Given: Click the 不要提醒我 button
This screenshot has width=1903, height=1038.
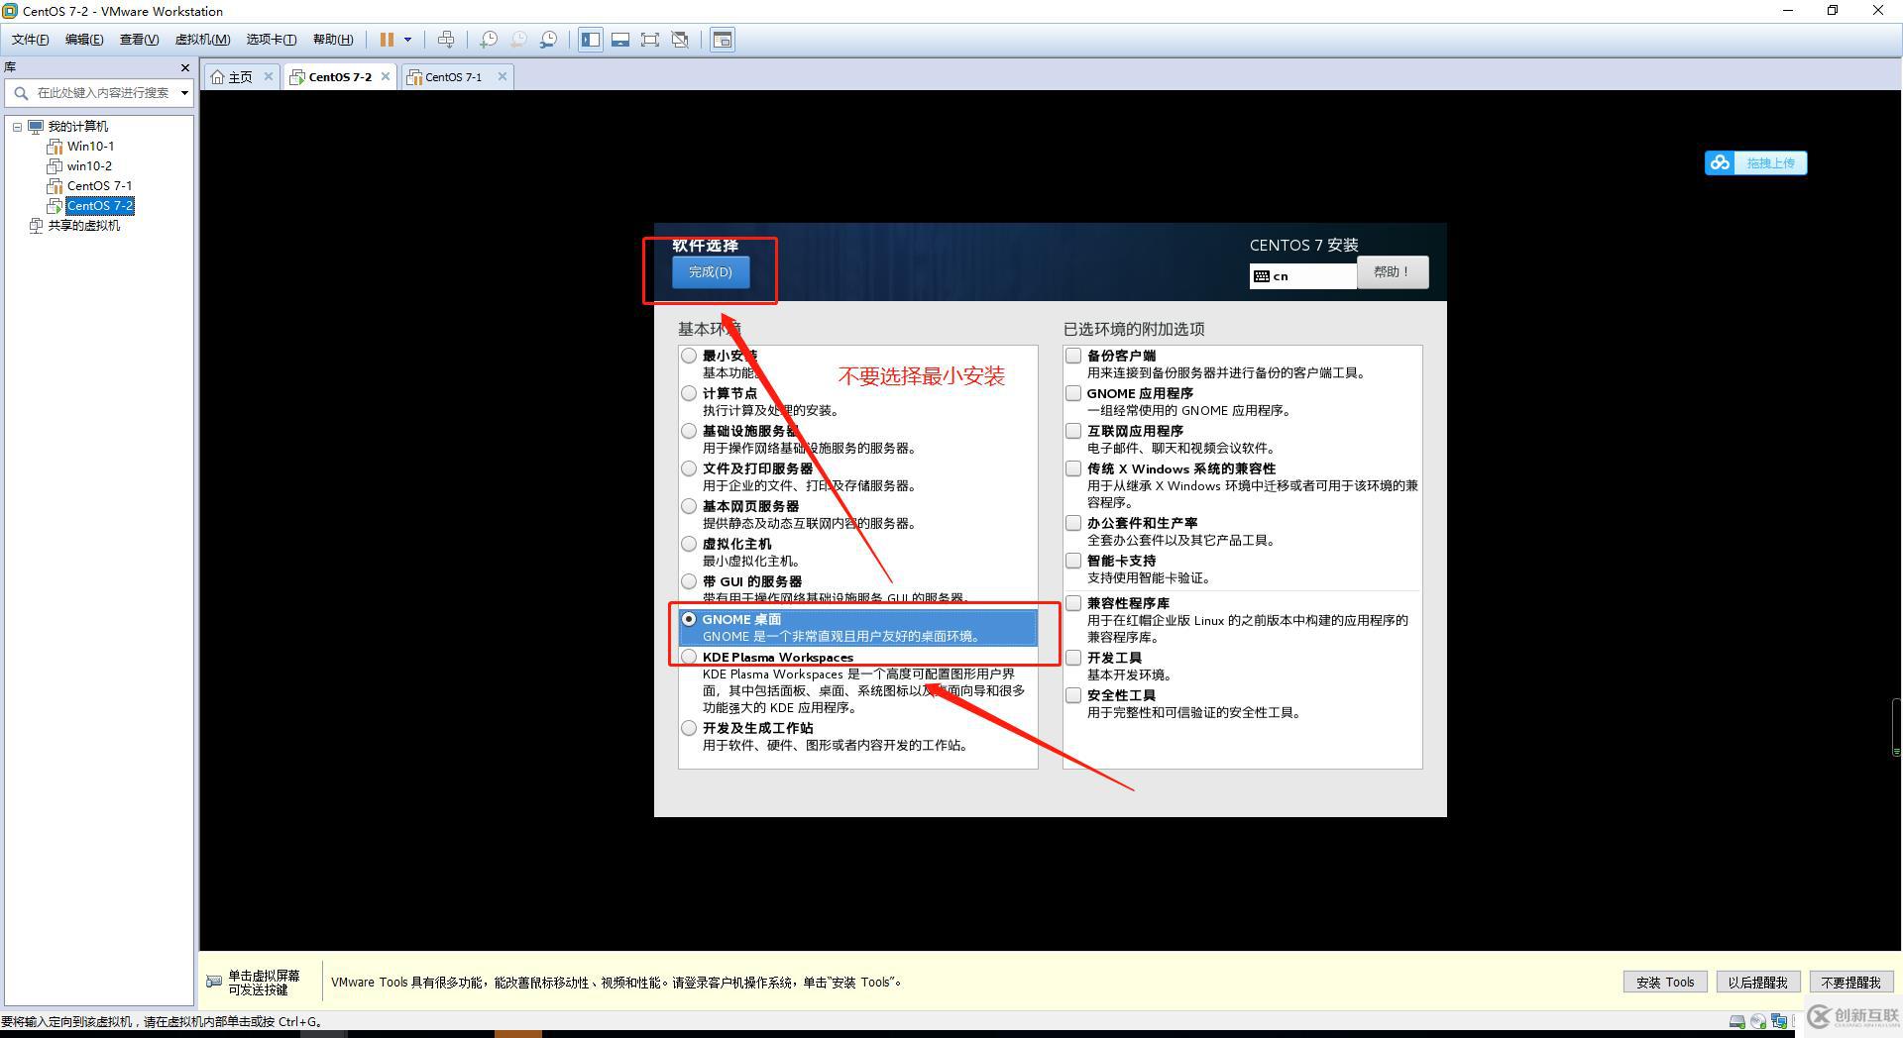Looking at the screenshot, I should (x=1850, y=983).
